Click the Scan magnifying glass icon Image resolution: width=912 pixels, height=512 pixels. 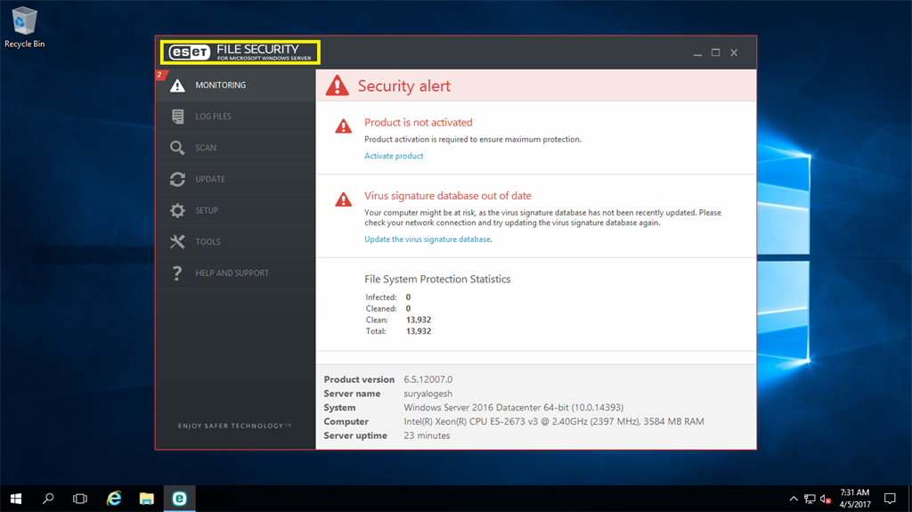coord(177,148)
